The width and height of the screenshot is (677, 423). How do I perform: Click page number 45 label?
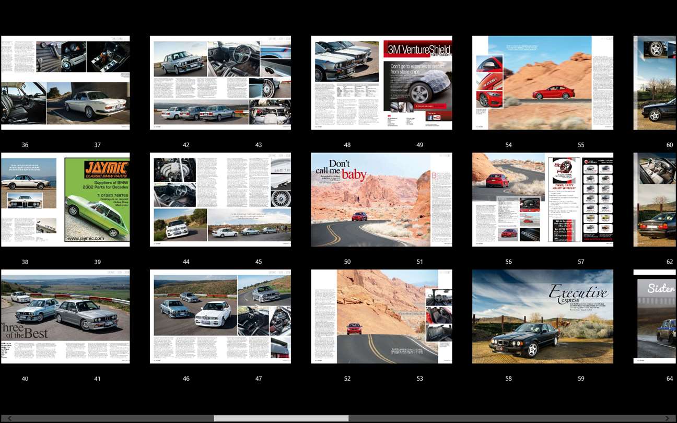click(x=259, y=262)
